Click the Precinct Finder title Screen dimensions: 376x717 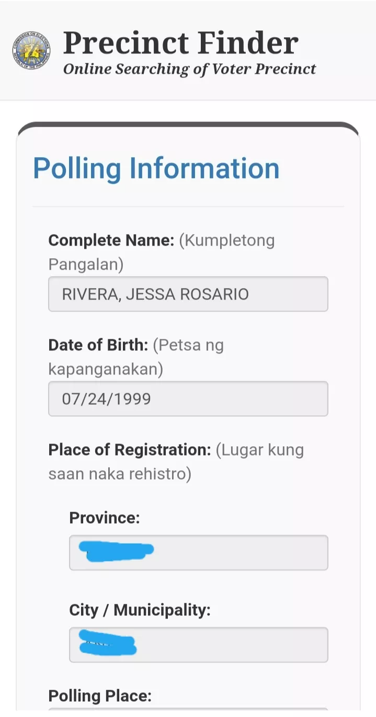(181, 43)
